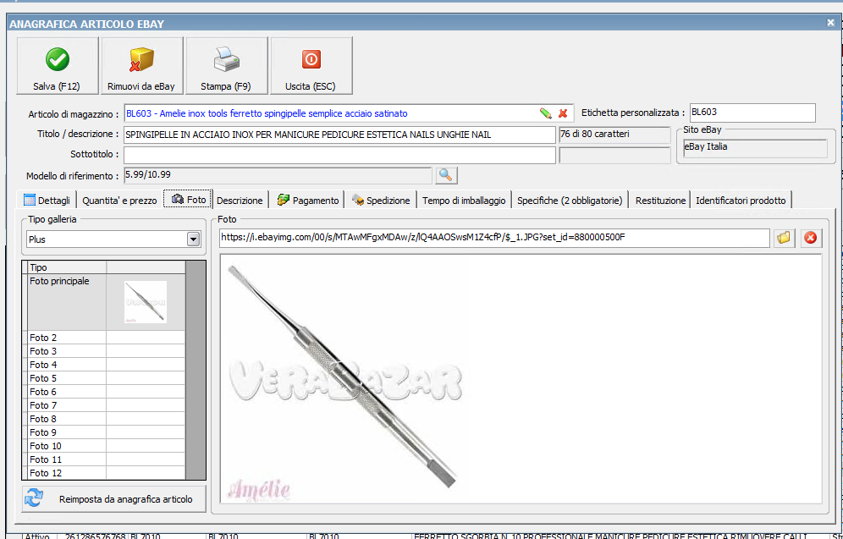
Task: Switch to the Restituzione tab
Action: 660,201
